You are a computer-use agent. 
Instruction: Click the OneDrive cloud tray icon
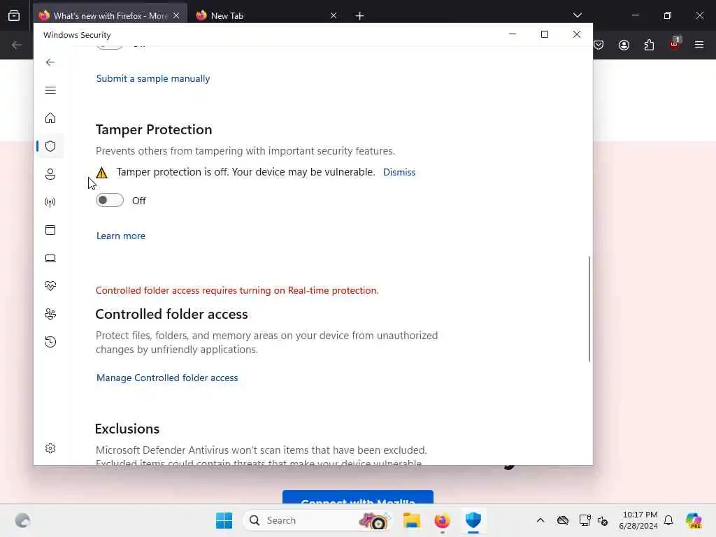pyautogui.click(x=563, y=520)
